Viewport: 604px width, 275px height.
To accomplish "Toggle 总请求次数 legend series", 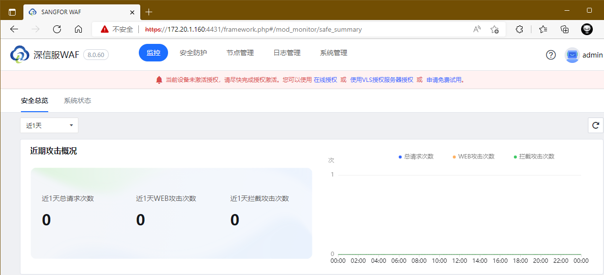I will point(415,157).
